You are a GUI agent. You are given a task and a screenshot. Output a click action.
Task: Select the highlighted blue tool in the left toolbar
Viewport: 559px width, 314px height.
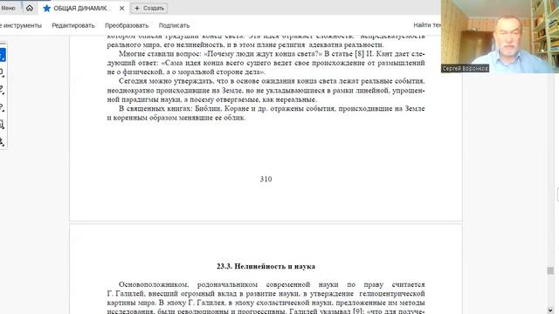2,55
